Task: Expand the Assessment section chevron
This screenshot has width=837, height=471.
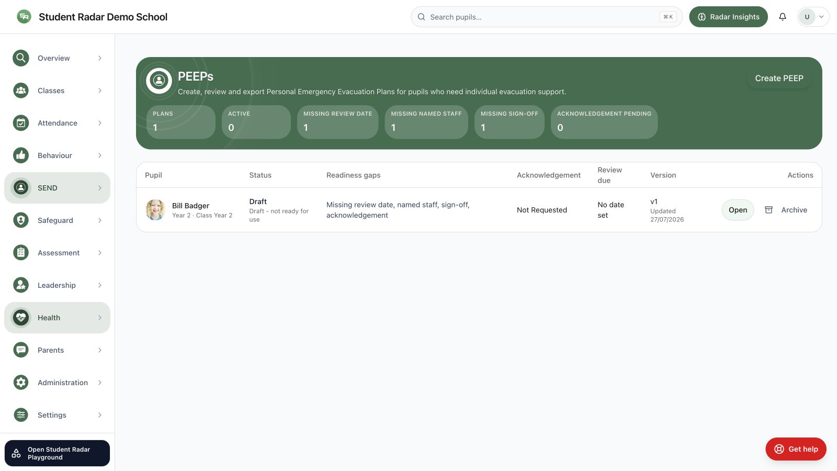Action: coord(100,253)
